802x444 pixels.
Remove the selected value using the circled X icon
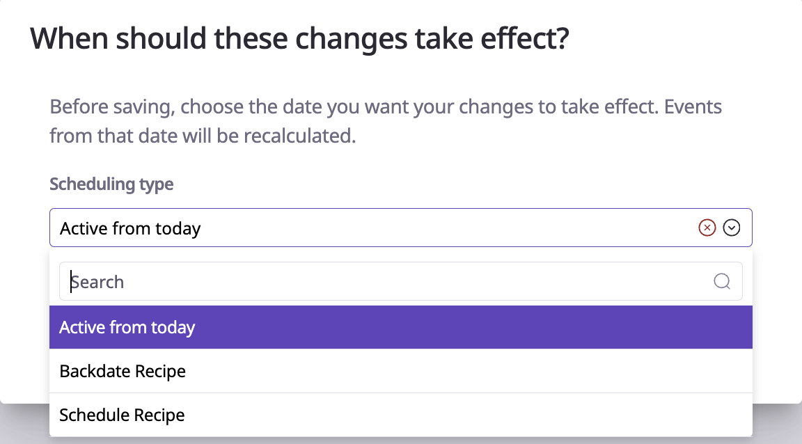point(707,228)
